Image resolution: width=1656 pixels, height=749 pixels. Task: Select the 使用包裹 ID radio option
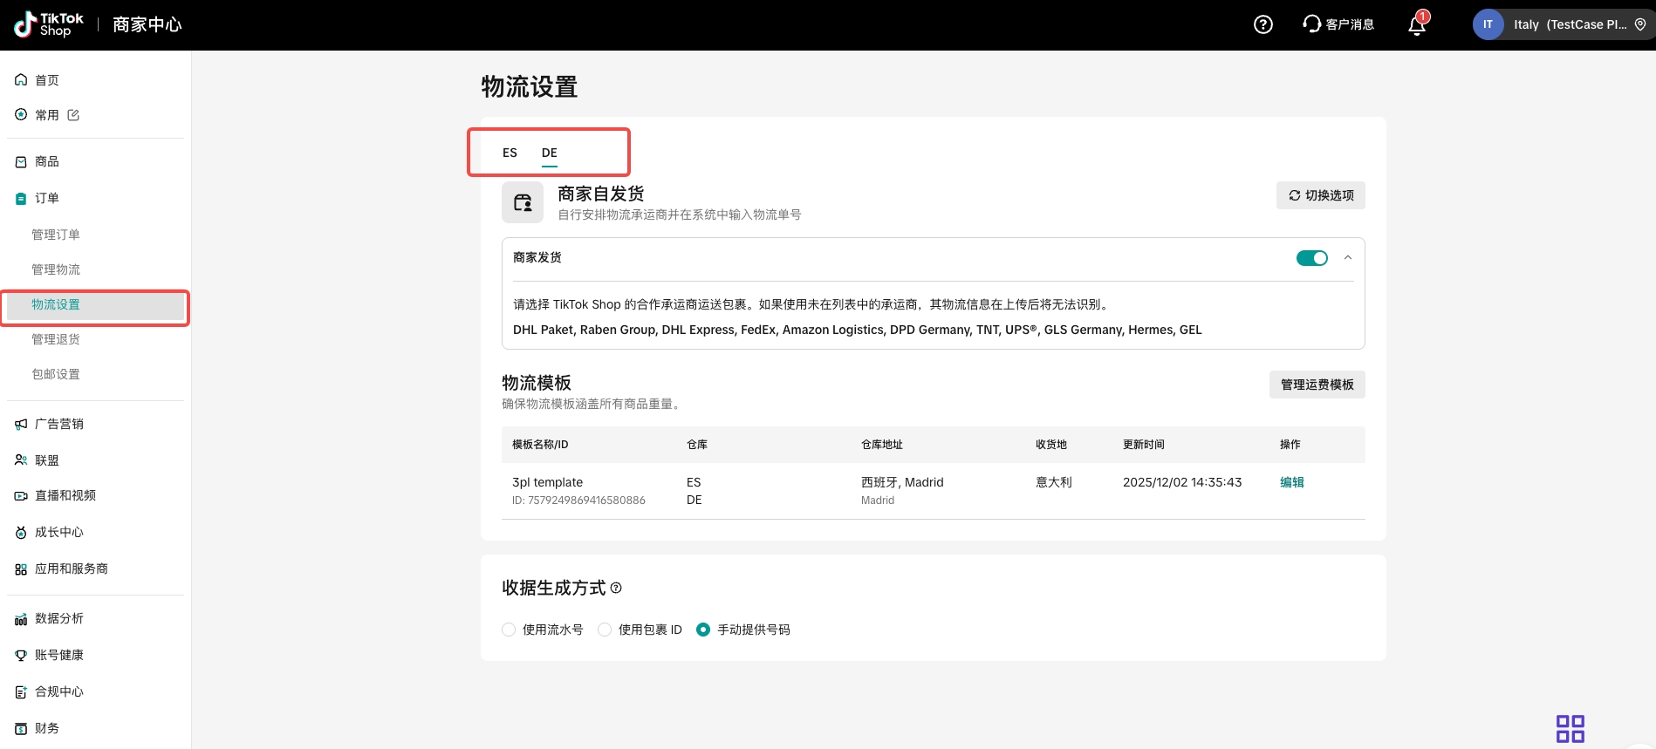[x=605, y=630]
